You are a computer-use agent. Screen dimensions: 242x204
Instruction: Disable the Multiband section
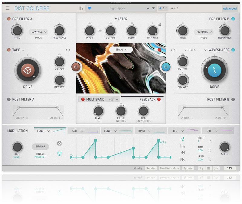click(x=83, y=99)
